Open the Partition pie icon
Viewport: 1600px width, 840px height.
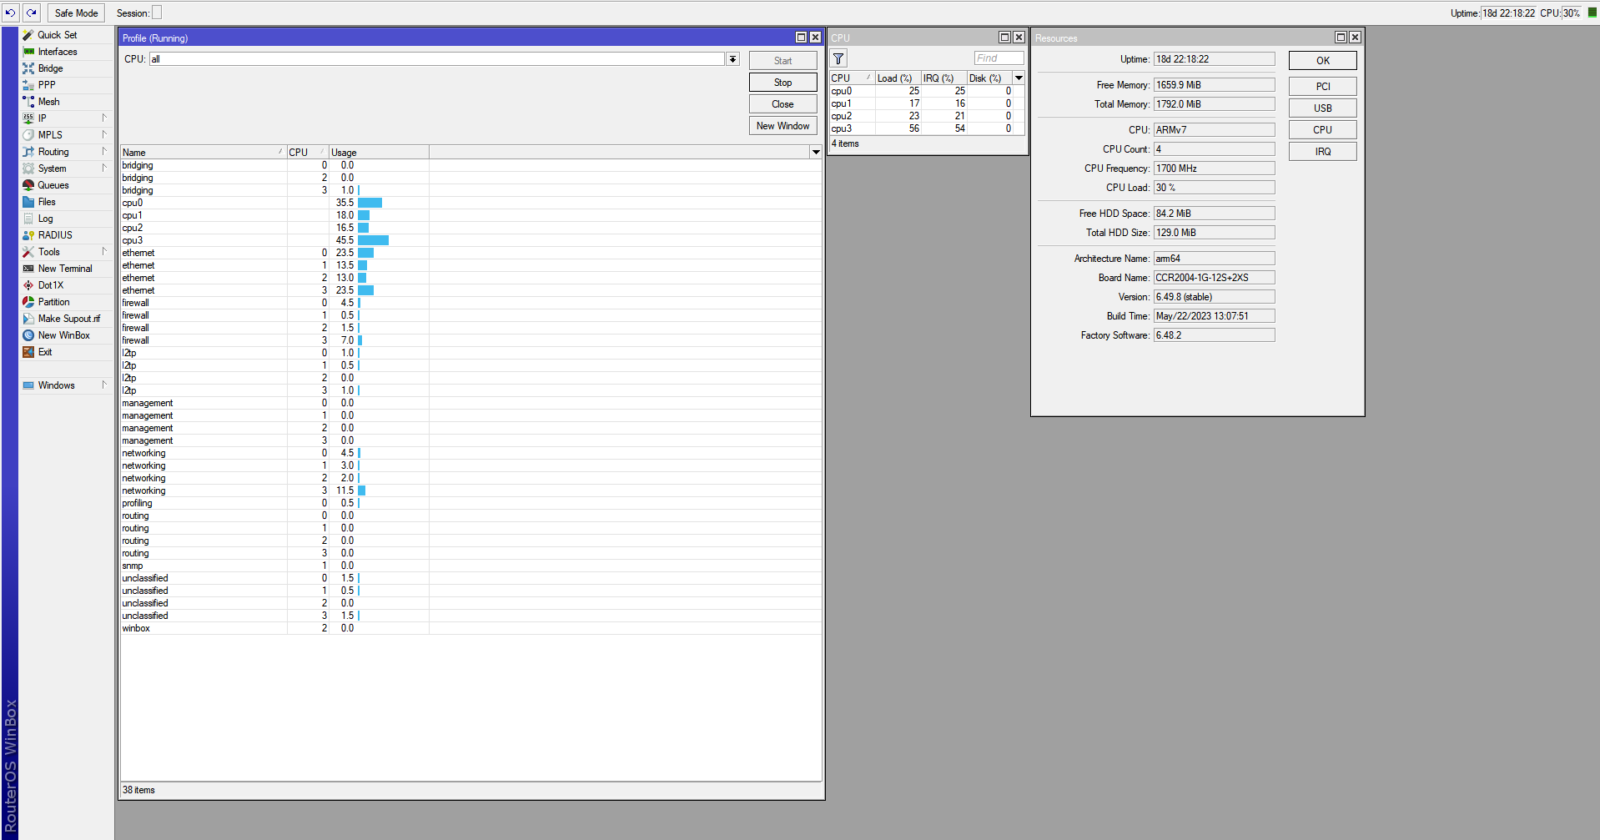28,302
